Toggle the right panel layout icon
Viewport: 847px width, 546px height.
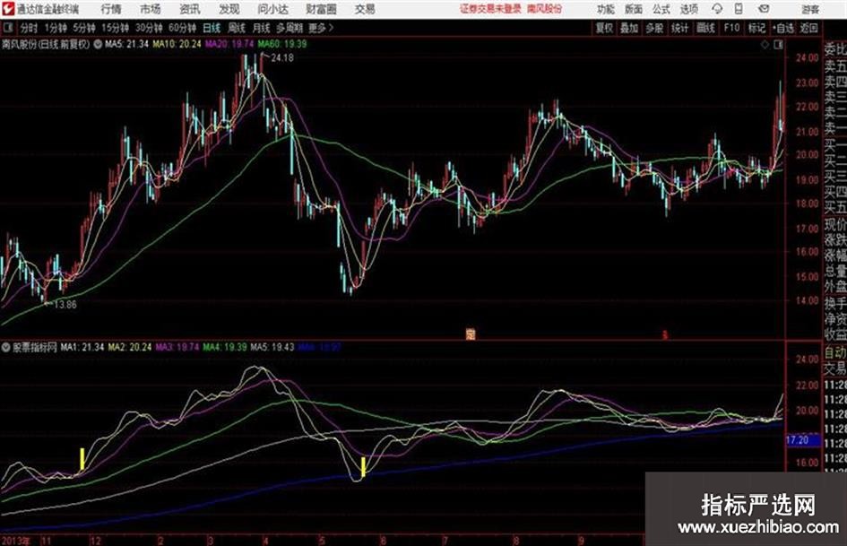778,45
